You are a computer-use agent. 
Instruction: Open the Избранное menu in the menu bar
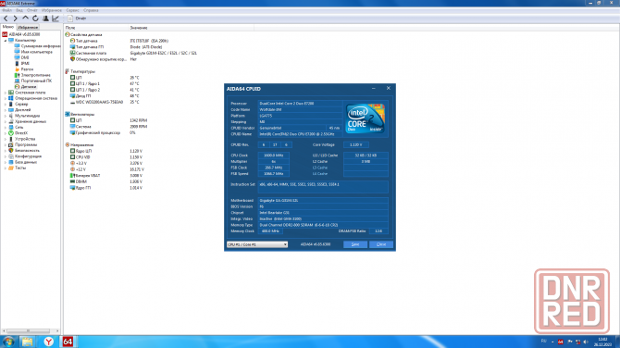[x=52, y=10]
